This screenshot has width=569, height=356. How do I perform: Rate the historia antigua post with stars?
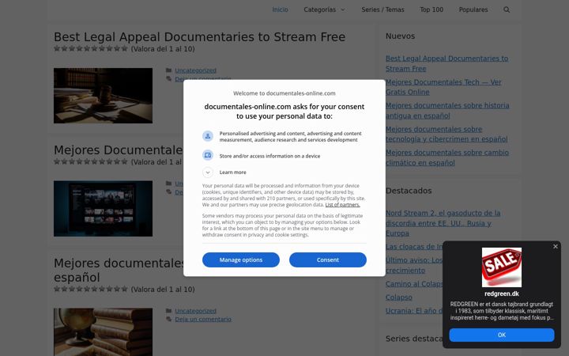[91, 290]
